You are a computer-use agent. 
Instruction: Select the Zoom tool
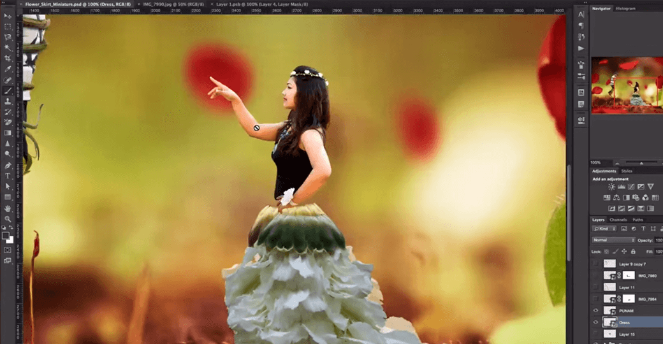8,219
